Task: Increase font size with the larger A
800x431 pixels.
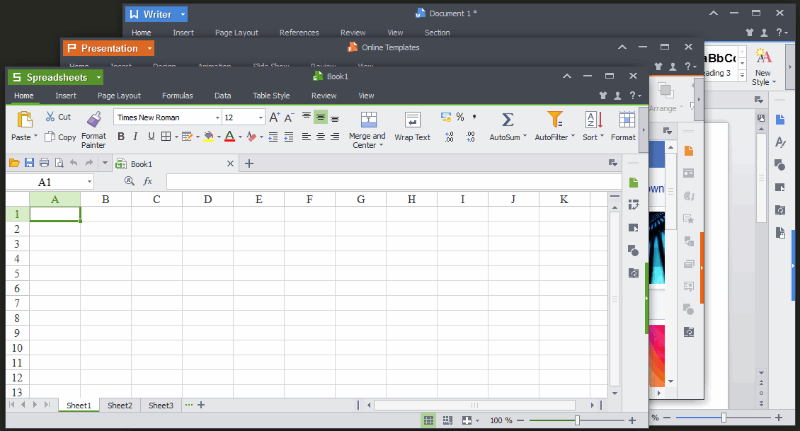Action: (x=275, y=117)
